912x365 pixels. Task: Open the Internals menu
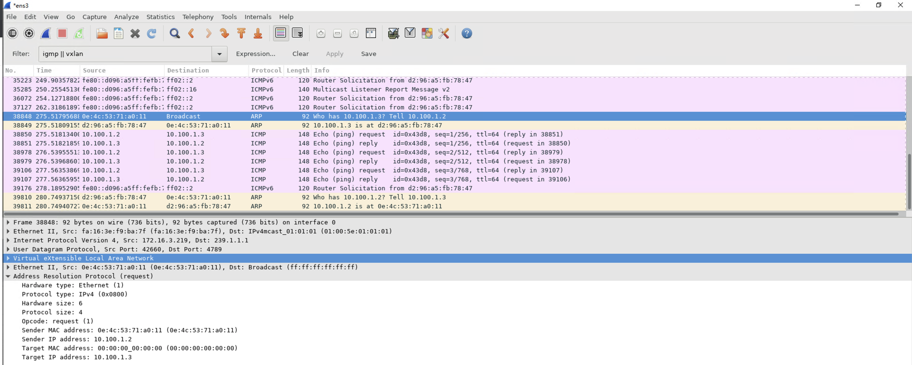[258, 17]
